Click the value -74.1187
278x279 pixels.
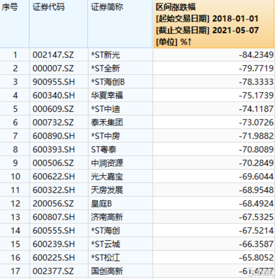256,109
